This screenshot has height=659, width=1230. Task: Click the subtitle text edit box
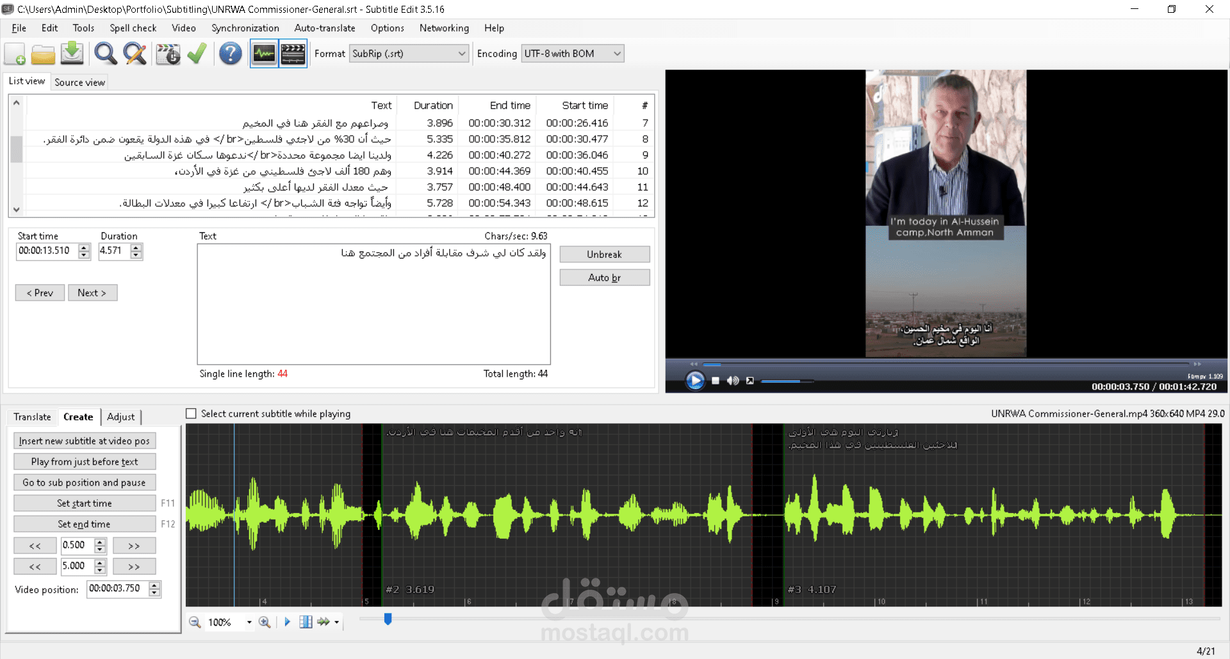374,304
